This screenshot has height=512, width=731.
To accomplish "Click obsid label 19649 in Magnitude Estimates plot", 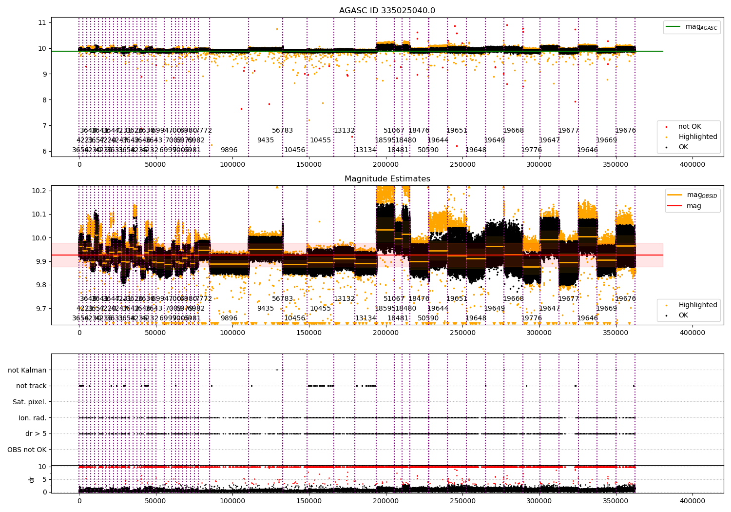I will point(495,309).
